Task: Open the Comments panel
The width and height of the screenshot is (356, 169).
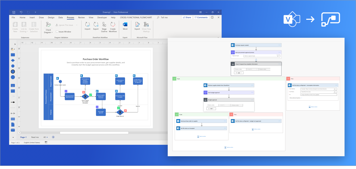Action: (201, 17)
